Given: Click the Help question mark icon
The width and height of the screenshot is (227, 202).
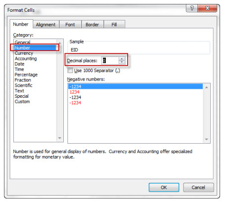Looking at the screenshot, I should 192,8.
